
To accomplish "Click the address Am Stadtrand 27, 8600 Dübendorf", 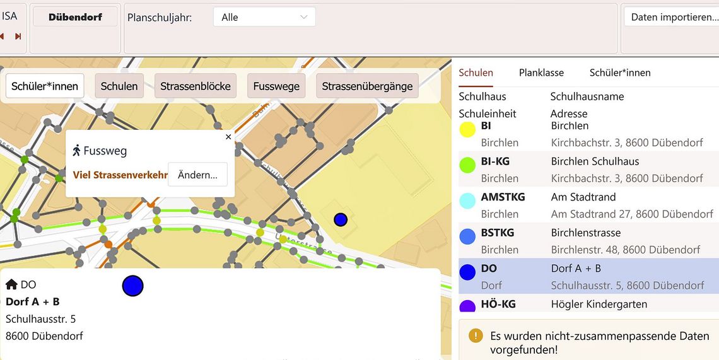I will click(x=632, y=214).
